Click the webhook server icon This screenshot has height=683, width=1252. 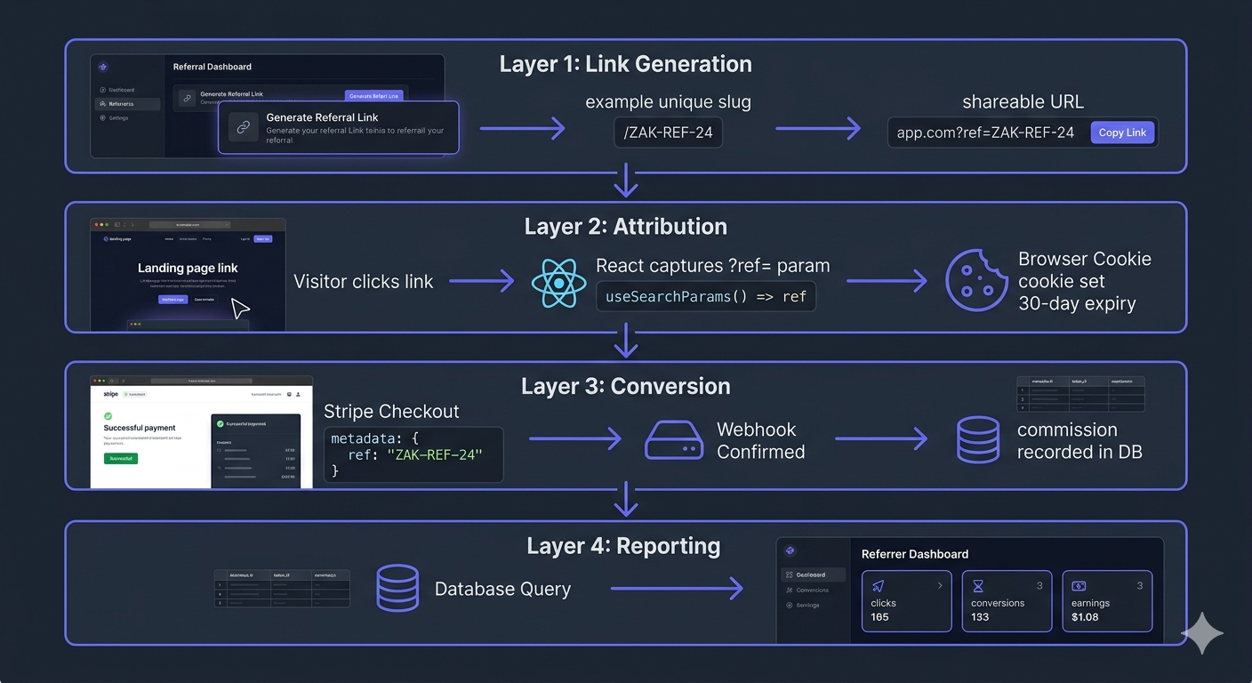pos(674,440)
